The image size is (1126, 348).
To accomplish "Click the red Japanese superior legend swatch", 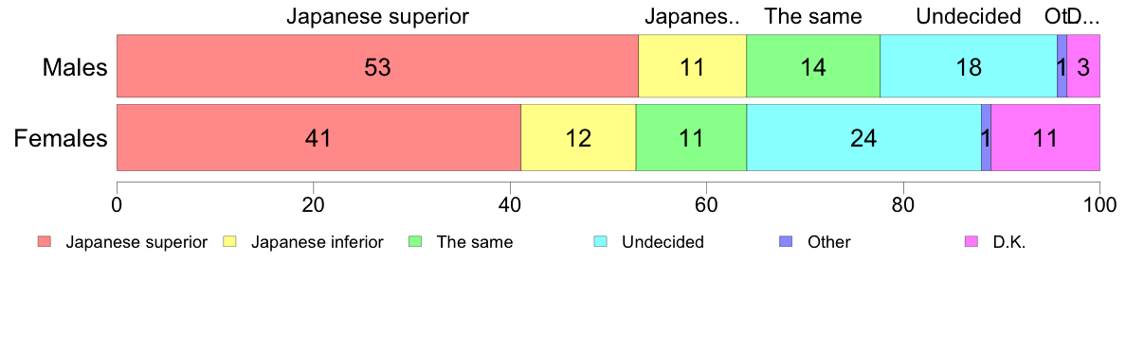I will [44, 242].
